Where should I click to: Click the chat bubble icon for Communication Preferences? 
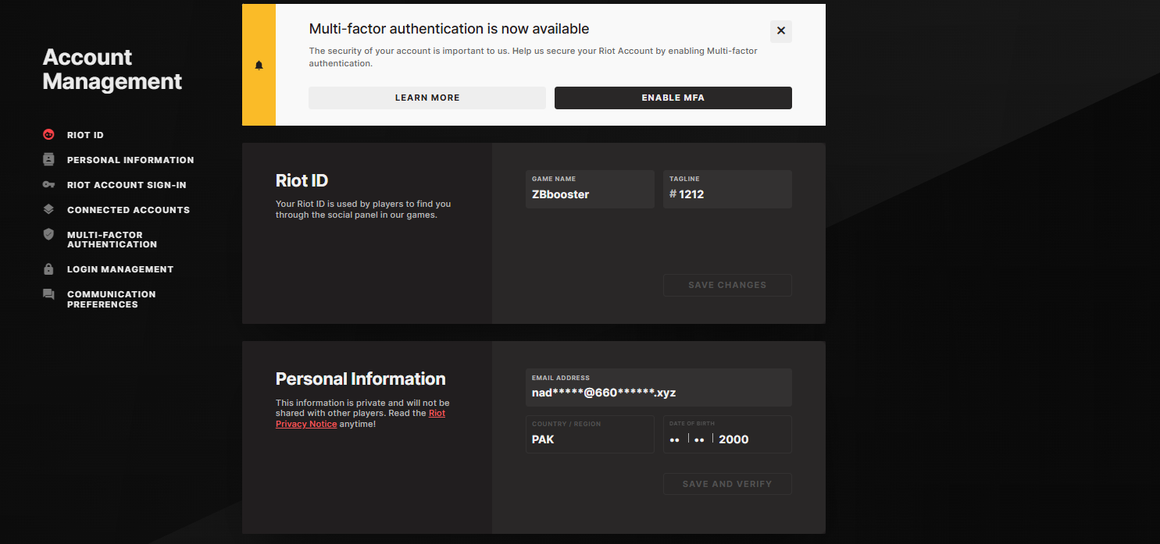click(x=48, y=294)
